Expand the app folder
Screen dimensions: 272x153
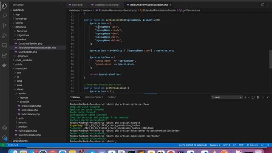point(17,14)
